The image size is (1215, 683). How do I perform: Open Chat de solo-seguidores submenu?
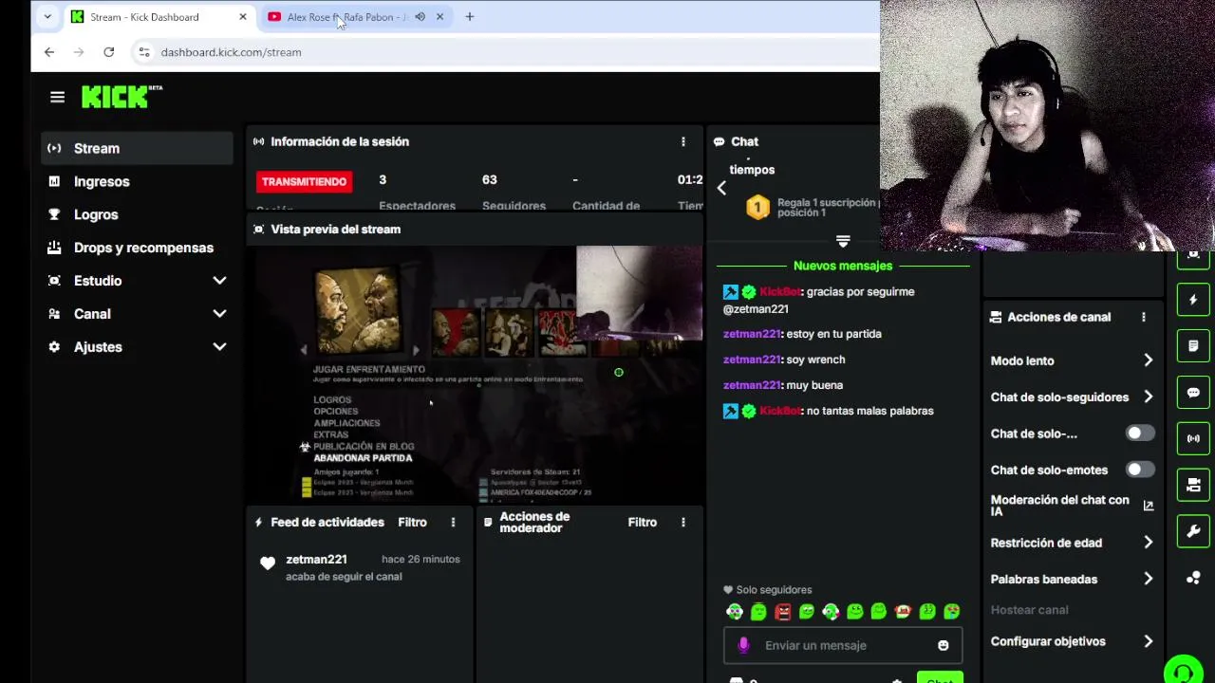(1073, 397)
